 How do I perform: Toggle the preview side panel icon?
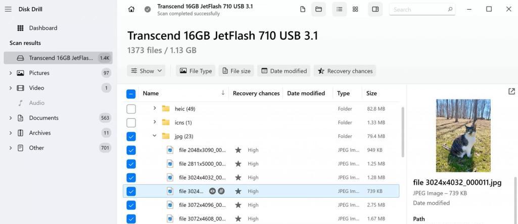pyautogui.click(x=375, y=9)
